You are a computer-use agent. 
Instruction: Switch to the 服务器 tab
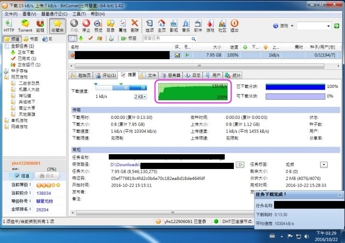pos(171,75)
